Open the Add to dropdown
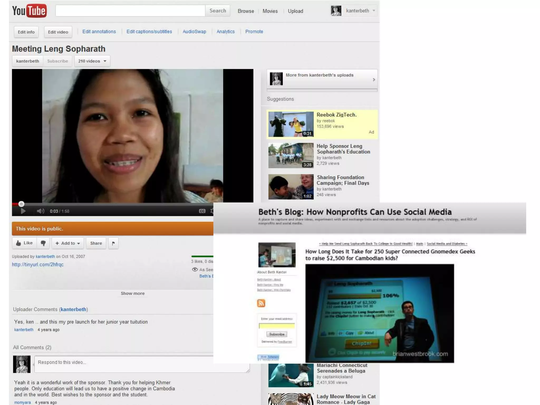This screenshot has height=405, width=540. click(68, 243)
